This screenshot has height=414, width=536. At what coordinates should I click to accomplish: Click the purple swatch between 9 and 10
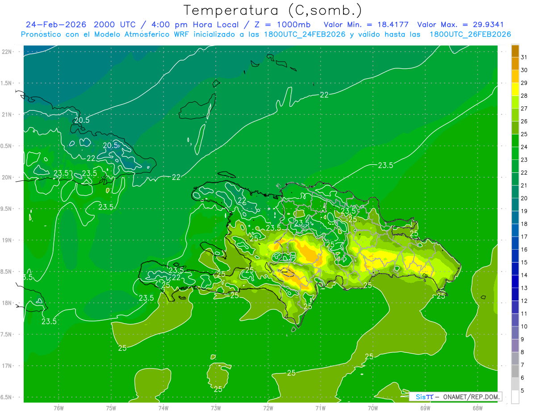pos(515,333)
